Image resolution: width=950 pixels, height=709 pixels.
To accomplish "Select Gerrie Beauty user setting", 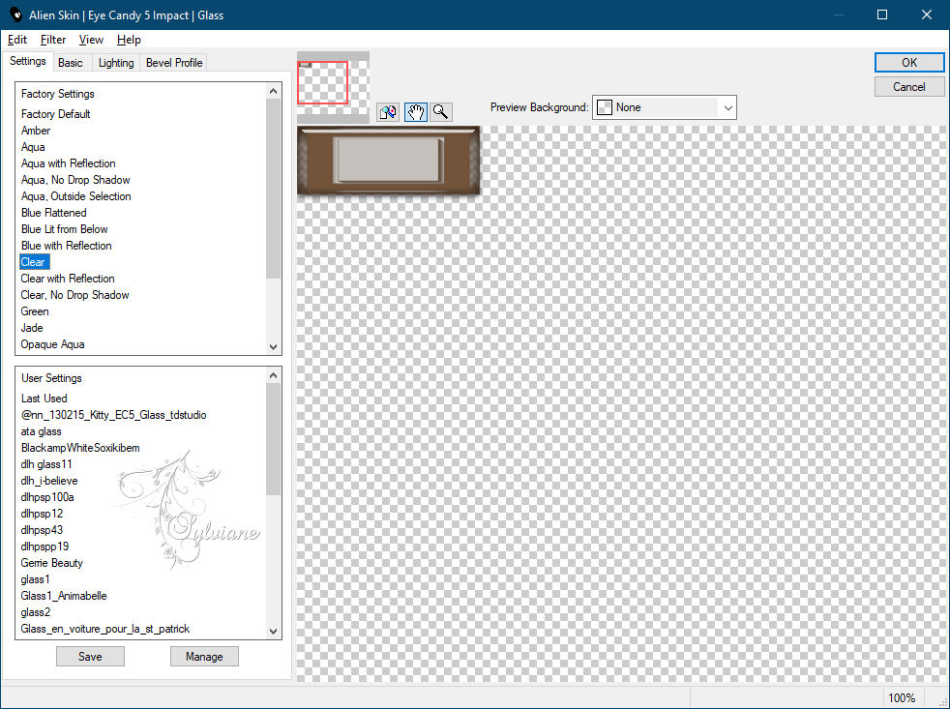I will 51,562.
